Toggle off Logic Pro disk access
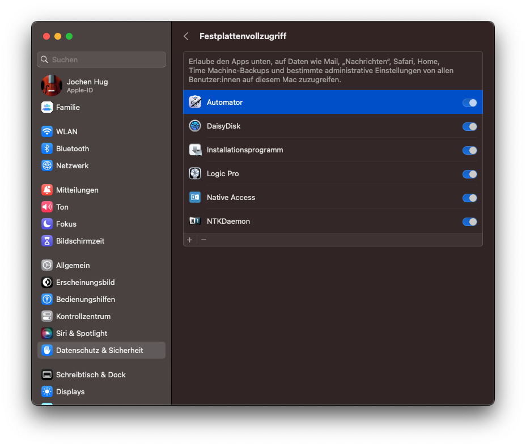Screen dimensions: 526x447 pyautogui.click(x=469, y=174)
